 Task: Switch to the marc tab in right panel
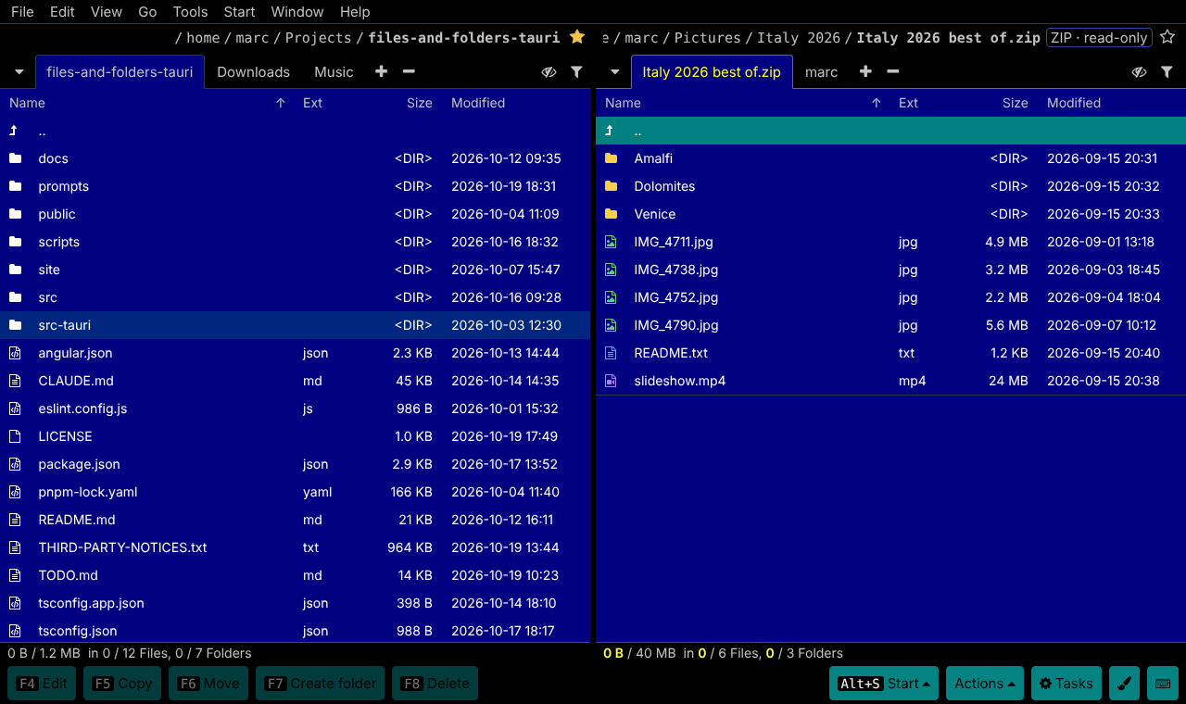[822, 72]
